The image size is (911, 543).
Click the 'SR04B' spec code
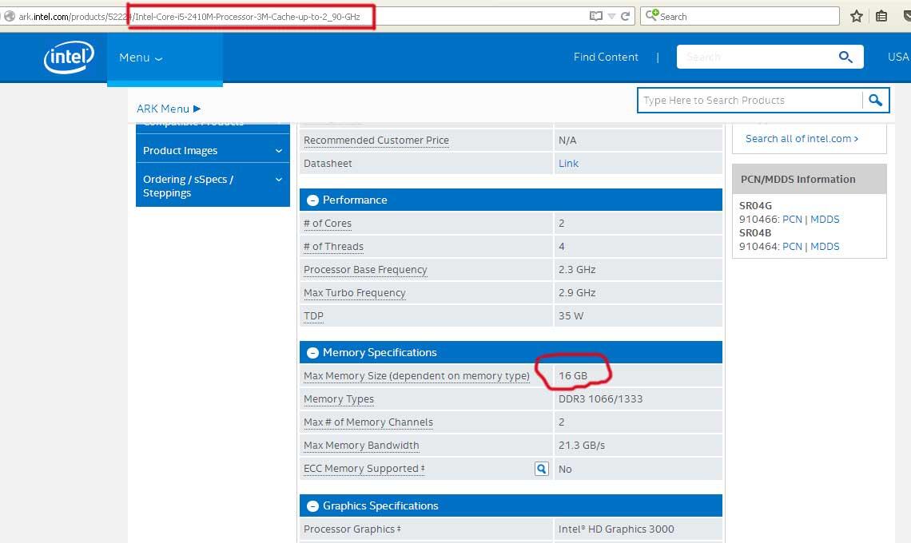coord(754,233)
